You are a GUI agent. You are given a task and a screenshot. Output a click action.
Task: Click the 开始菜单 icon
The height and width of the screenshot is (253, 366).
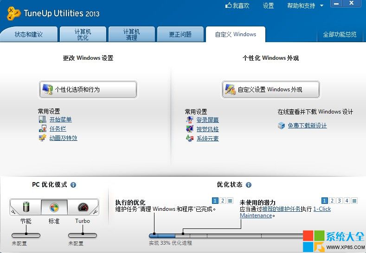(x=43, y=120)
